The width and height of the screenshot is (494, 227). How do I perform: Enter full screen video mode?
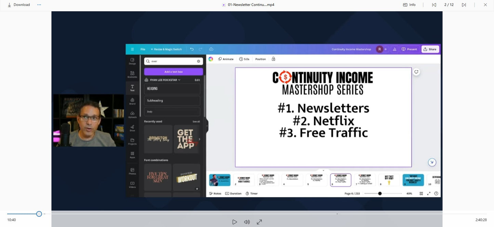click(x=259, y=222)
